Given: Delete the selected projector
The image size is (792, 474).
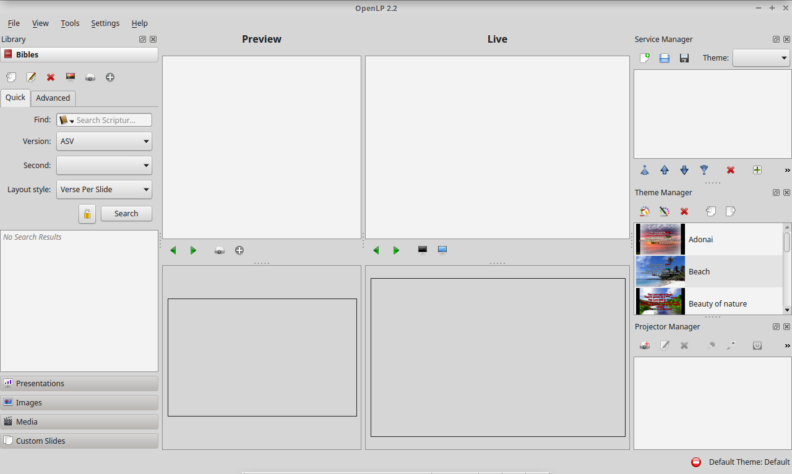Looking at the screenshot, I should tap(684, 345).
